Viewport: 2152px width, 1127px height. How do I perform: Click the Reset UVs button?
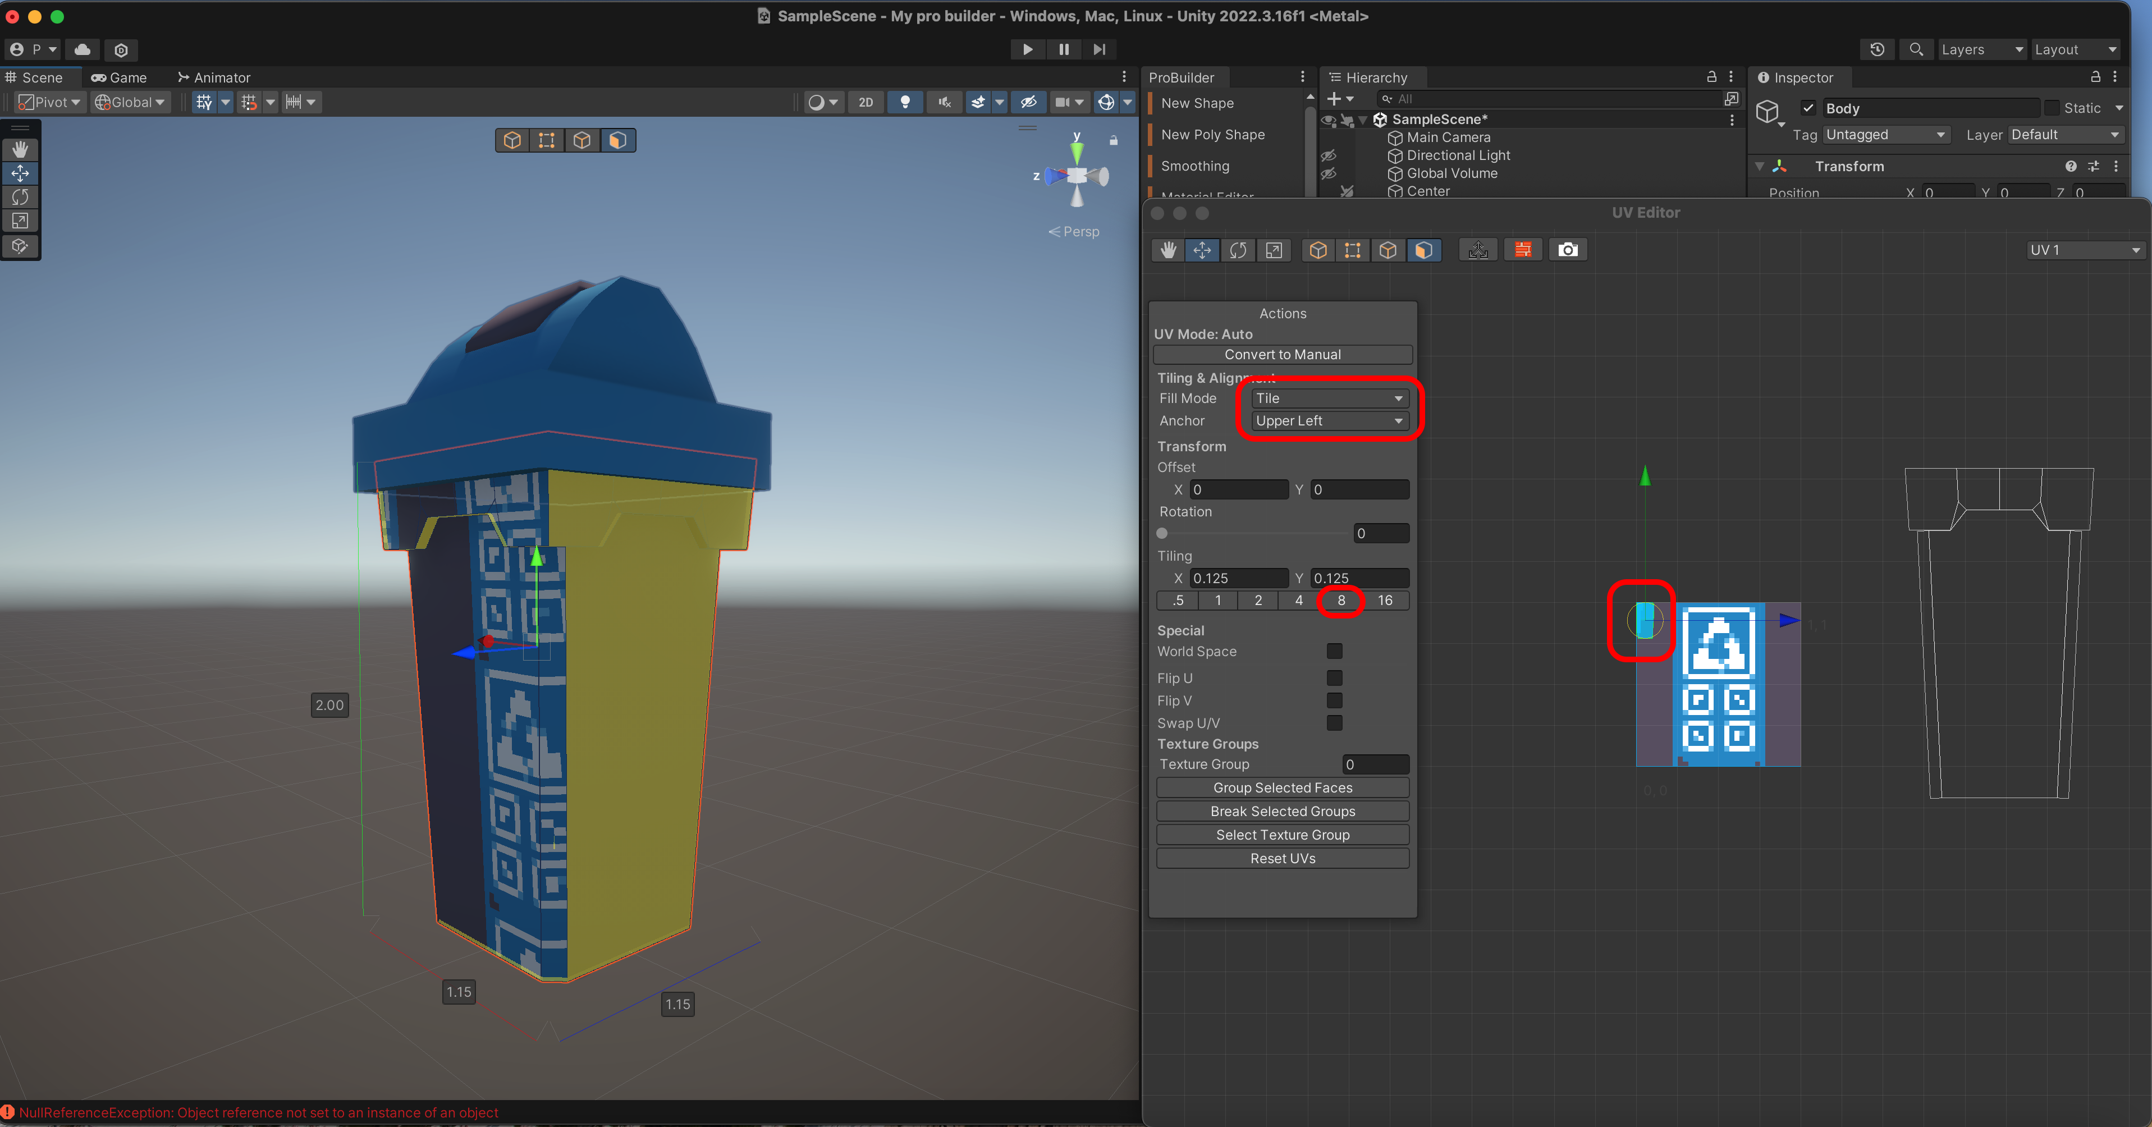(1283, 858)
